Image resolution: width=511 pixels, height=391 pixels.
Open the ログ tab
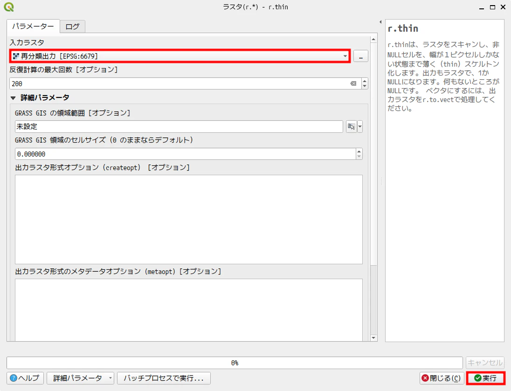72,27
